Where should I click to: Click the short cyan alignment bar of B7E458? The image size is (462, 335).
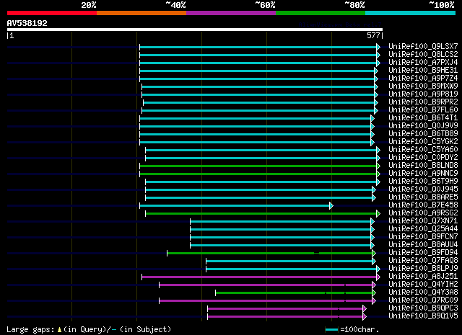pyautogui.click(x=235, y=206)
